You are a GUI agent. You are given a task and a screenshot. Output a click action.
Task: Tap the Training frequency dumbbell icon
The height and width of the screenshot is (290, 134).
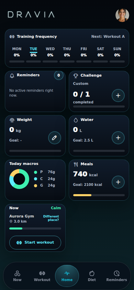click(12, 37)
